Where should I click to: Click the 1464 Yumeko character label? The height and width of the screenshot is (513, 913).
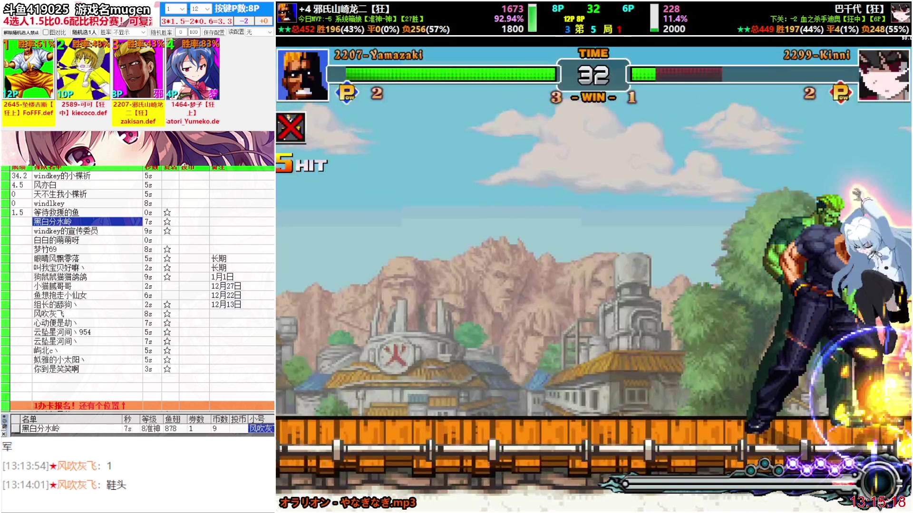pos(193,113)
